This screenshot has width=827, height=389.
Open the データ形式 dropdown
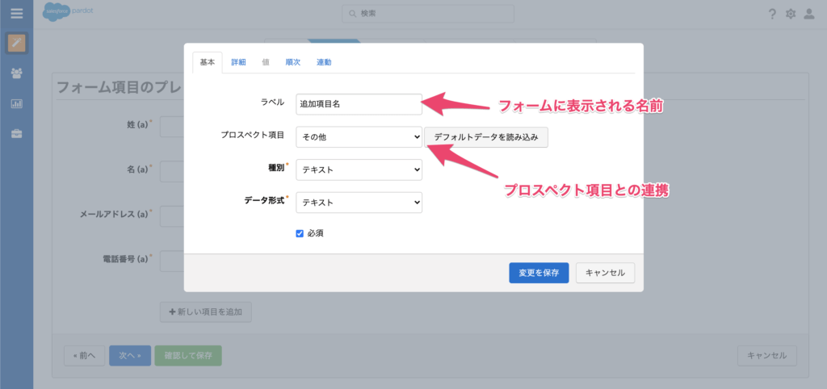tap(359, 202)
